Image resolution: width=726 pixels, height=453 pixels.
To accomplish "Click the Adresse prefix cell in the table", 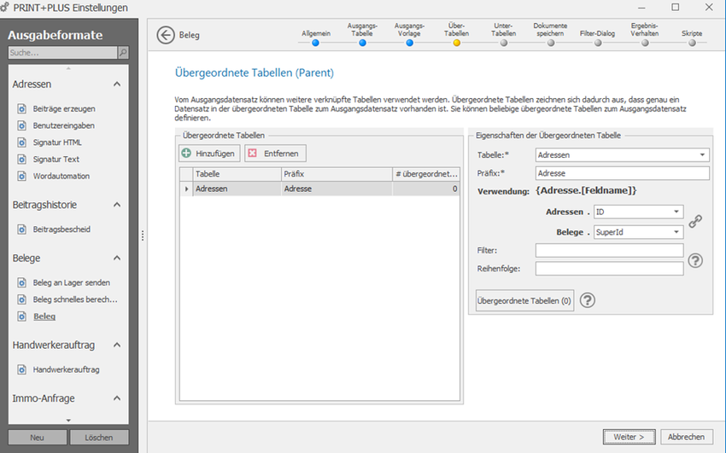I will pyautogui.click(x=337, y=189).
